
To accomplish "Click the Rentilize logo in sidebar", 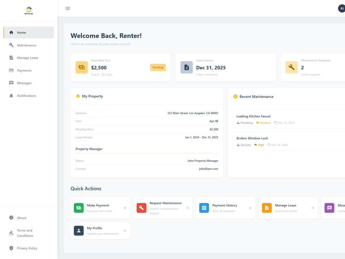I will tap(29, 10).
